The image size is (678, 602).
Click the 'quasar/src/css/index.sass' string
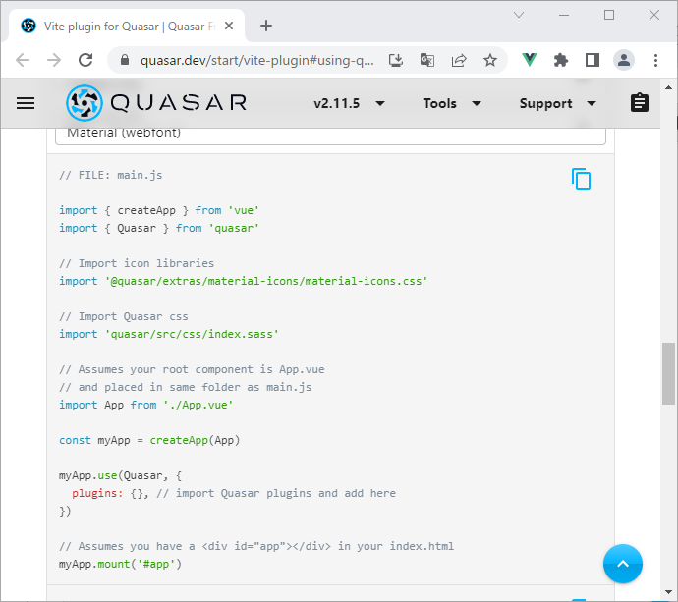pyautogui.click(x=192, y=334)
